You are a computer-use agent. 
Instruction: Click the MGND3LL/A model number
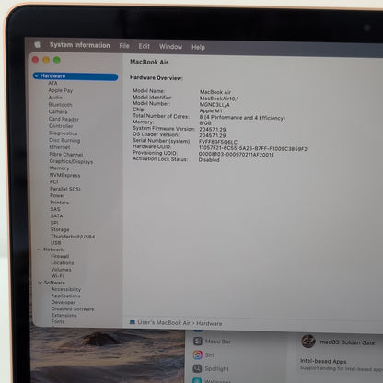(215, 105)
